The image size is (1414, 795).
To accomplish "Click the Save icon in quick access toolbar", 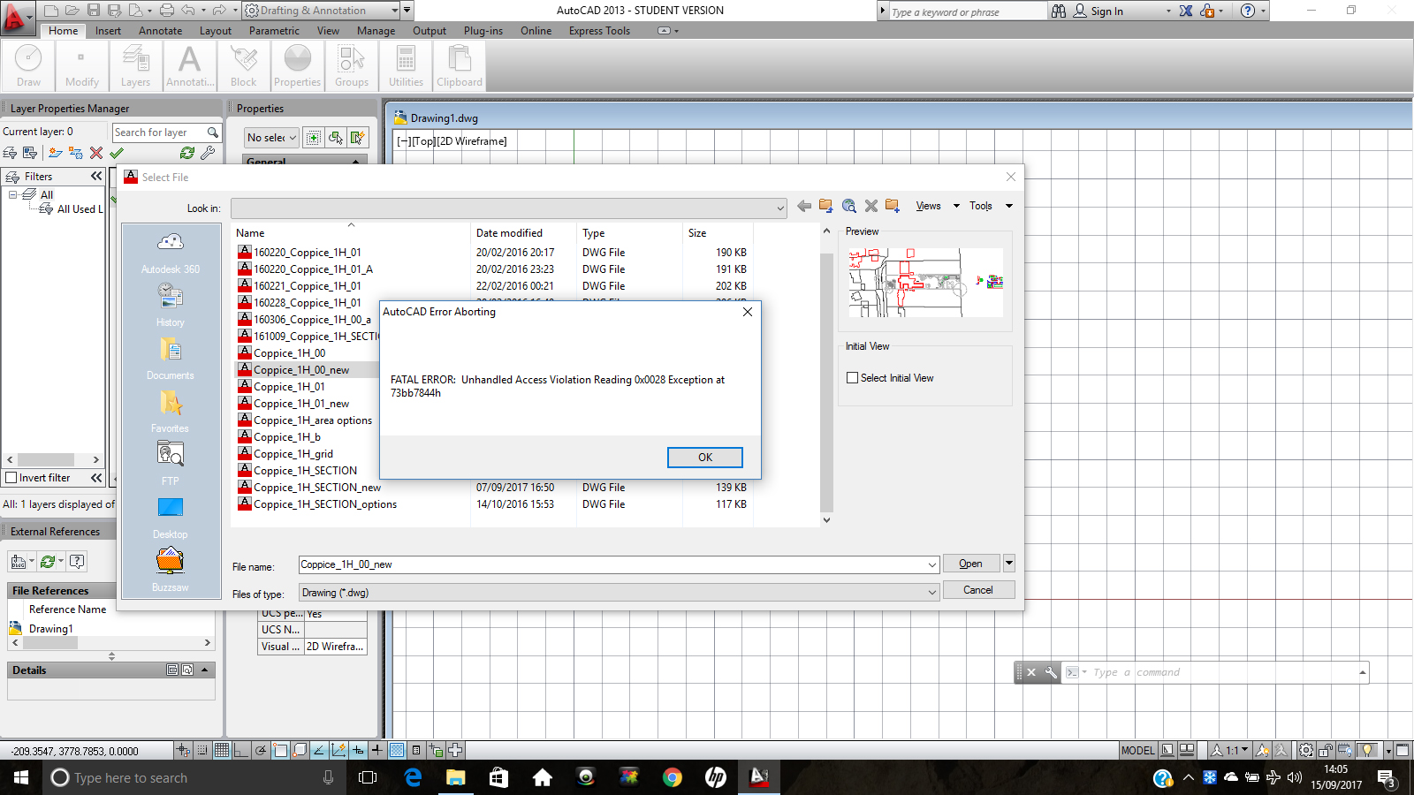I will click(x=94, y=11).
